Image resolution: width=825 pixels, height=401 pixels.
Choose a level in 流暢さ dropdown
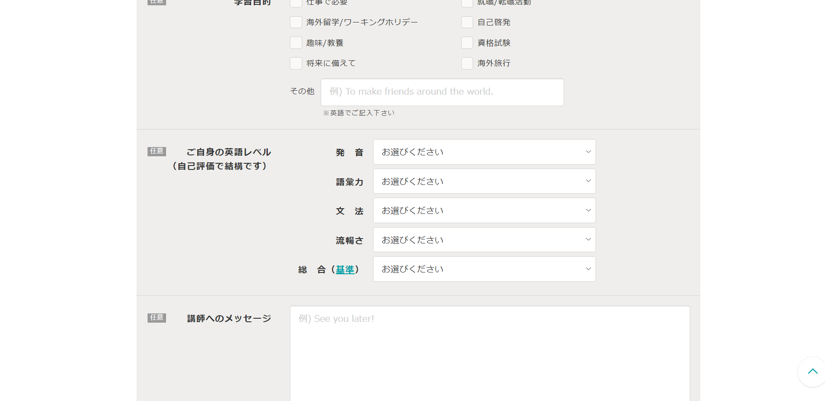(484, 240)
